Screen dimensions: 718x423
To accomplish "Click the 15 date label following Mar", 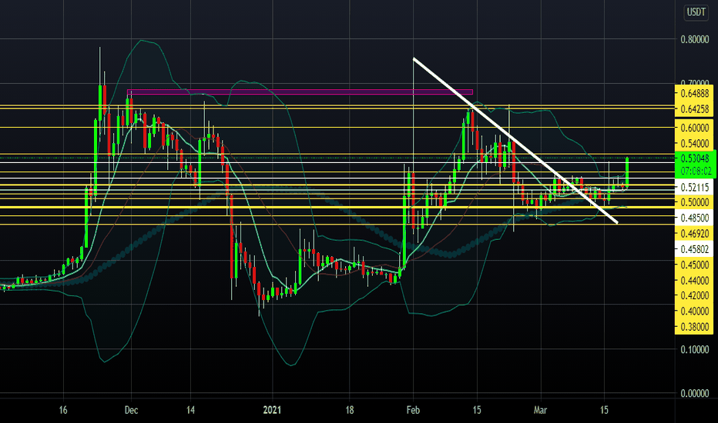I will pos(604,410).
